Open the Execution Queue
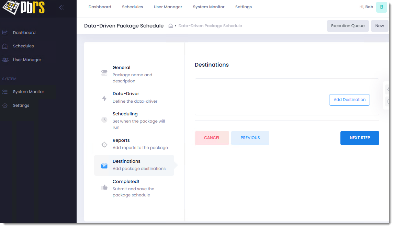 pos(348,26)
